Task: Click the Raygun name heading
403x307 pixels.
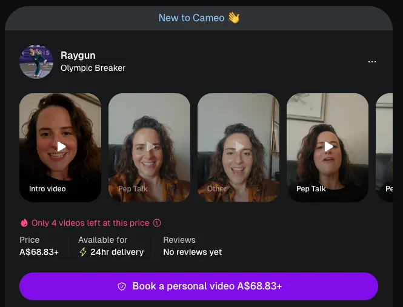Action: [x=78, y=56]
